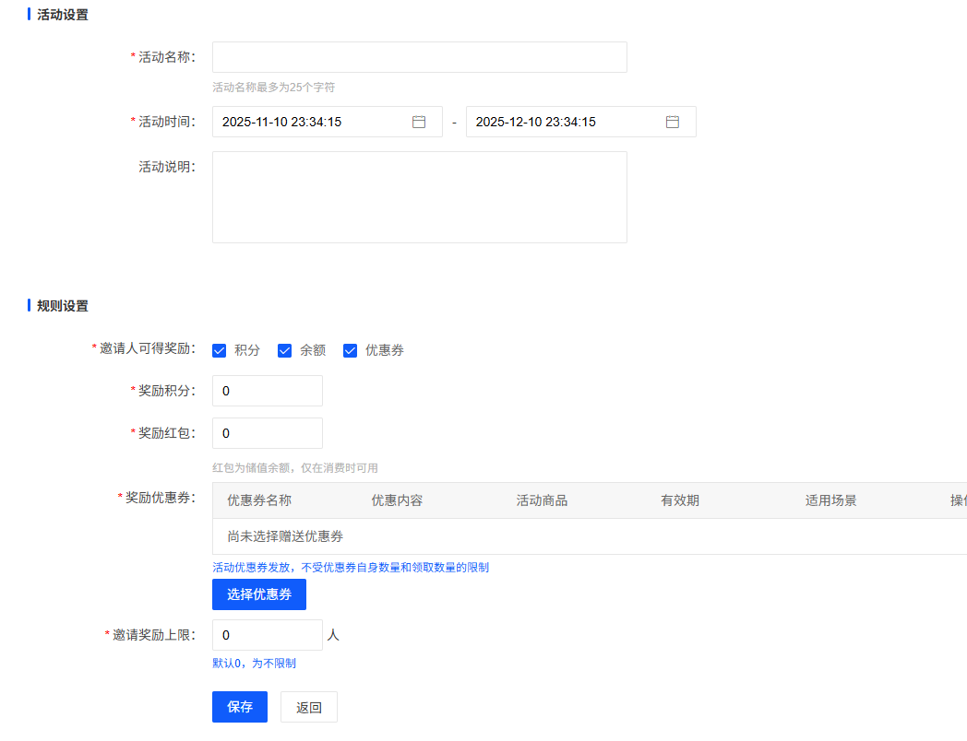
Task: Open calendar icon for start time
Action: 419,122
